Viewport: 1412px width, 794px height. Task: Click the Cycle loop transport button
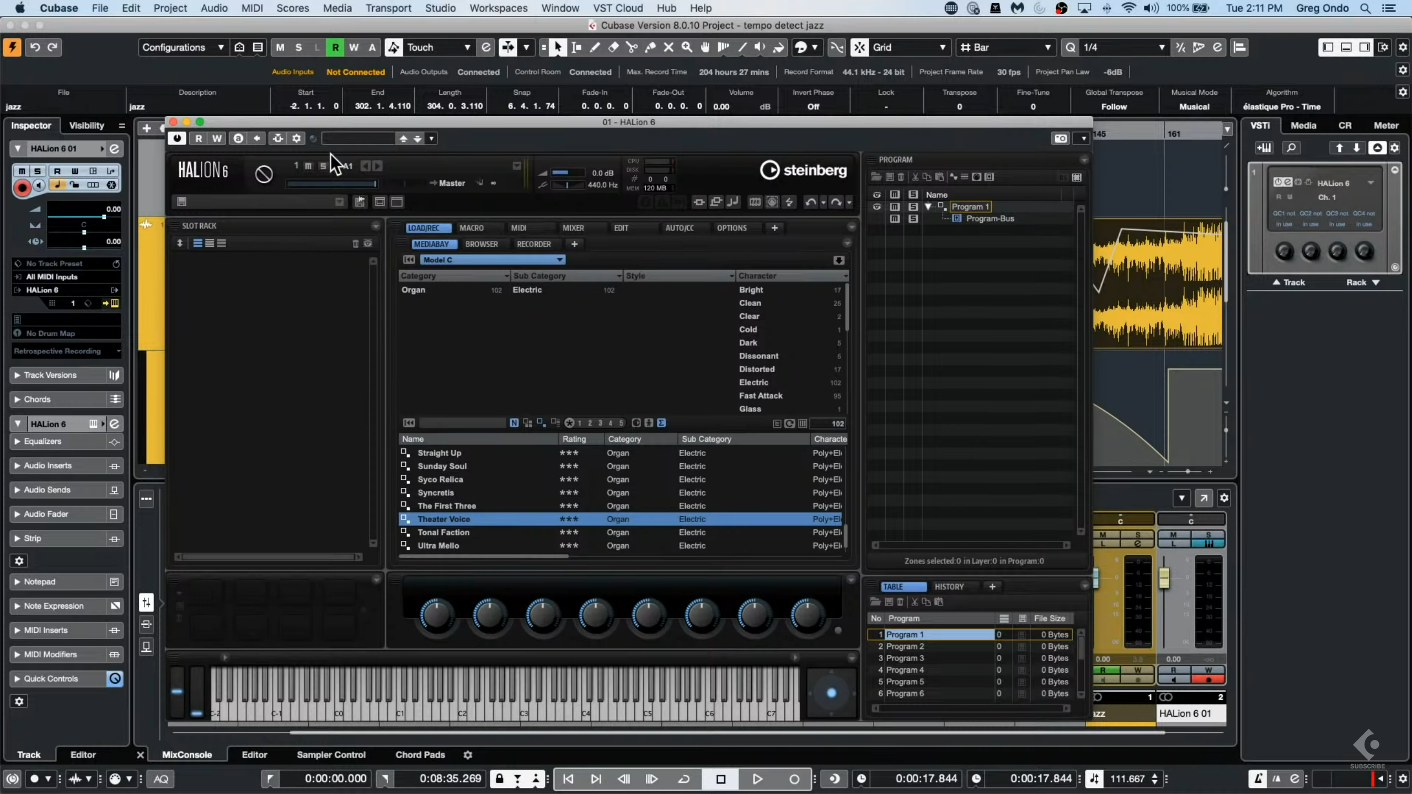click(683, 779)
